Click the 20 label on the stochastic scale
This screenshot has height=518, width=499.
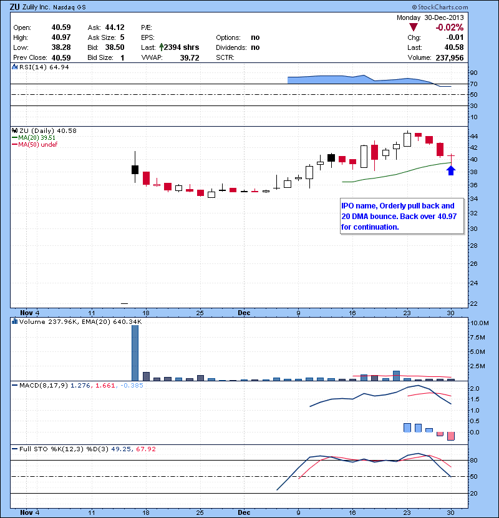pyautogui.click(x=473, y=493)
